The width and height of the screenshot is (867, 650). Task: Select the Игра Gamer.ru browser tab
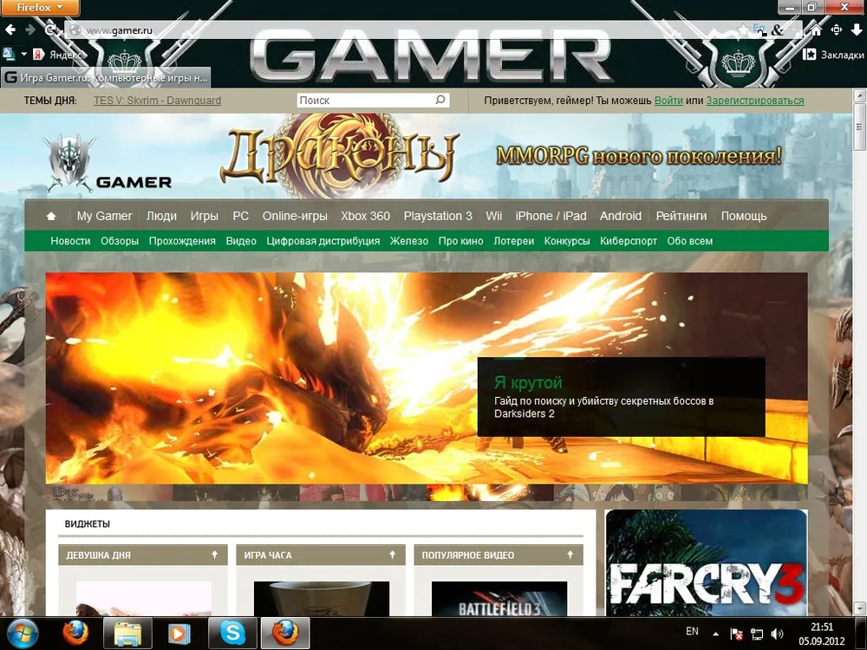pyautogui.click(x=106, y=78)
